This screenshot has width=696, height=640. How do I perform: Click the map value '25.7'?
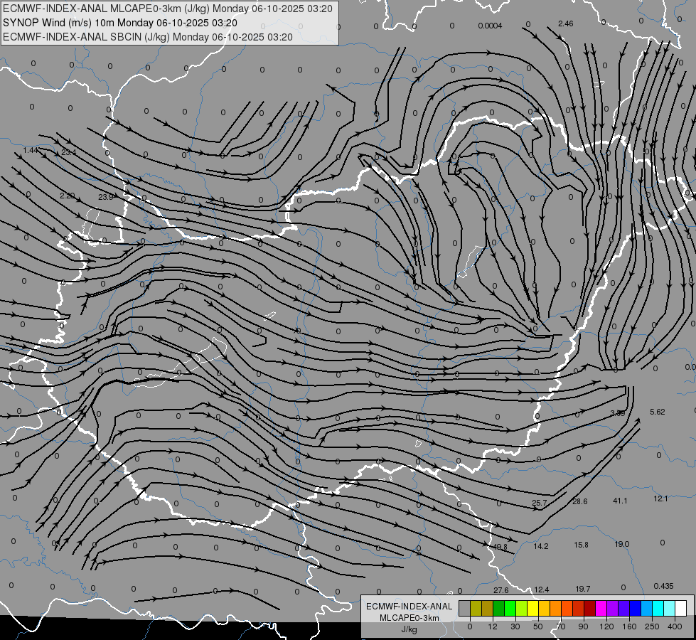540,503
